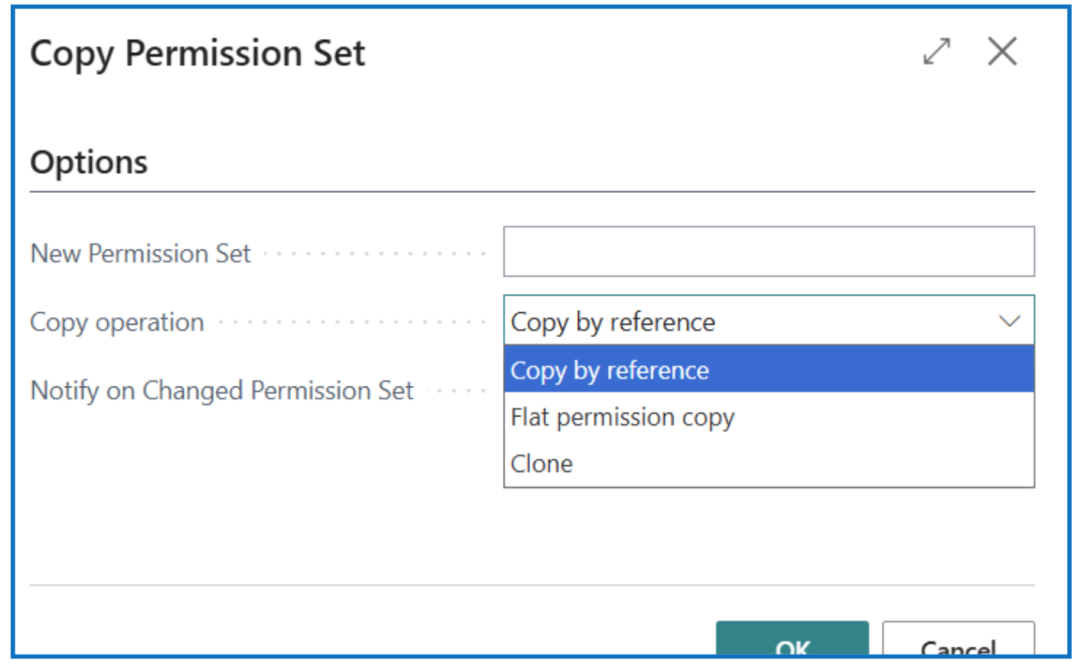Viewport: 1081px width, 666px height.
Task: Click the Copy Permission Set dialog title
Action: pyautogui.click(x=198, y=54)
